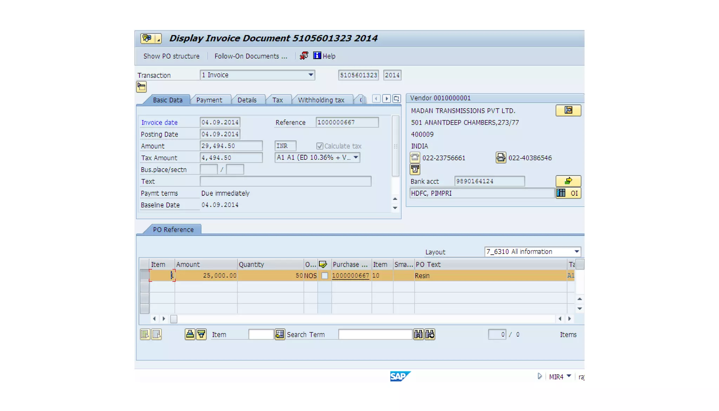Click the Find Next binoculars icon
This screenshot has height=411, width=719.
coord(430,334)
